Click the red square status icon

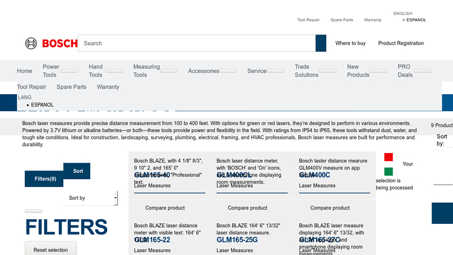(x=388, y=157)
